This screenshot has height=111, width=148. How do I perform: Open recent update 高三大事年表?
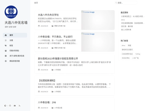(126, 30)
